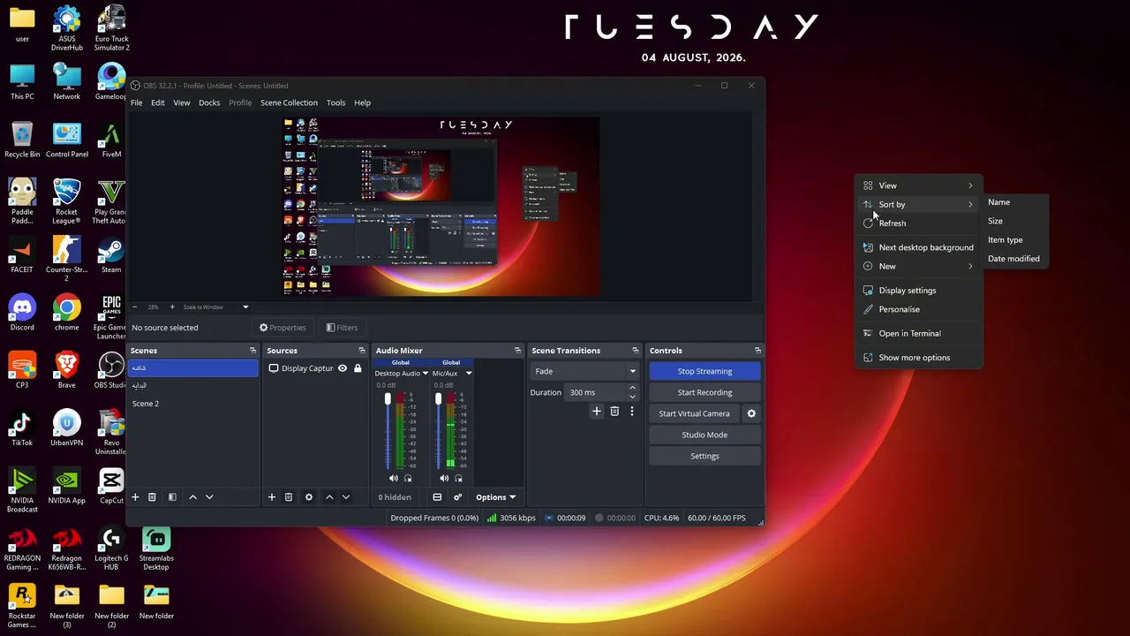Open transition properties three-dot menu
Viewport: 1130px width, 636px height.
tap(632, 411)
